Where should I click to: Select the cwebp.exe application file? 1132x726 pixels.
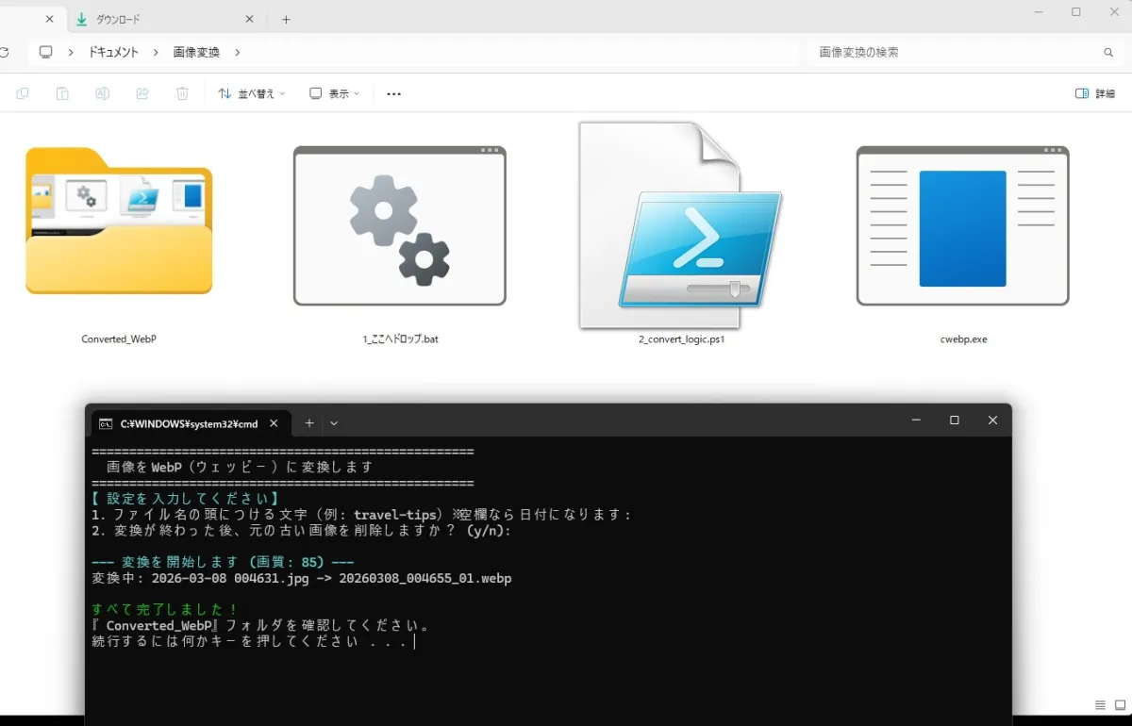click(962, 226)
